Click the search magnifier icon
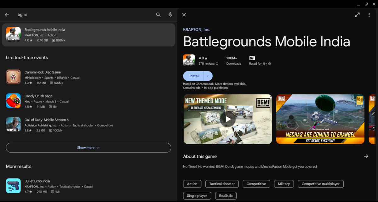This screenshot has height=202, width=378. click(x=158, y=15)
